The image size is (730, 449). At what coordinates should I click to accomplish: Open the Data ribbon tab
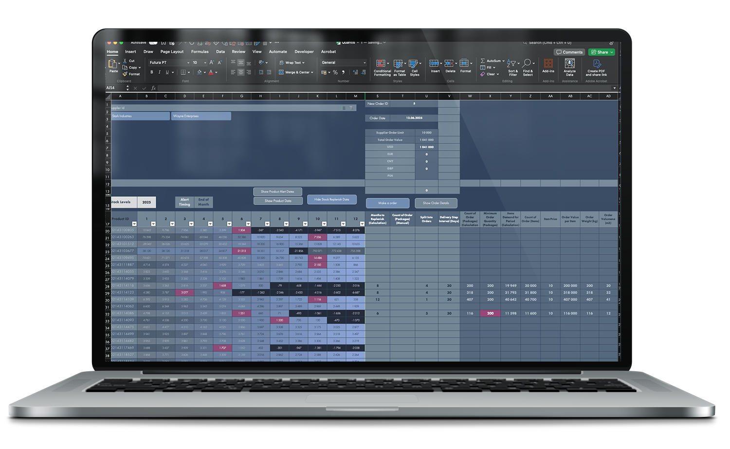pos(220,52)
